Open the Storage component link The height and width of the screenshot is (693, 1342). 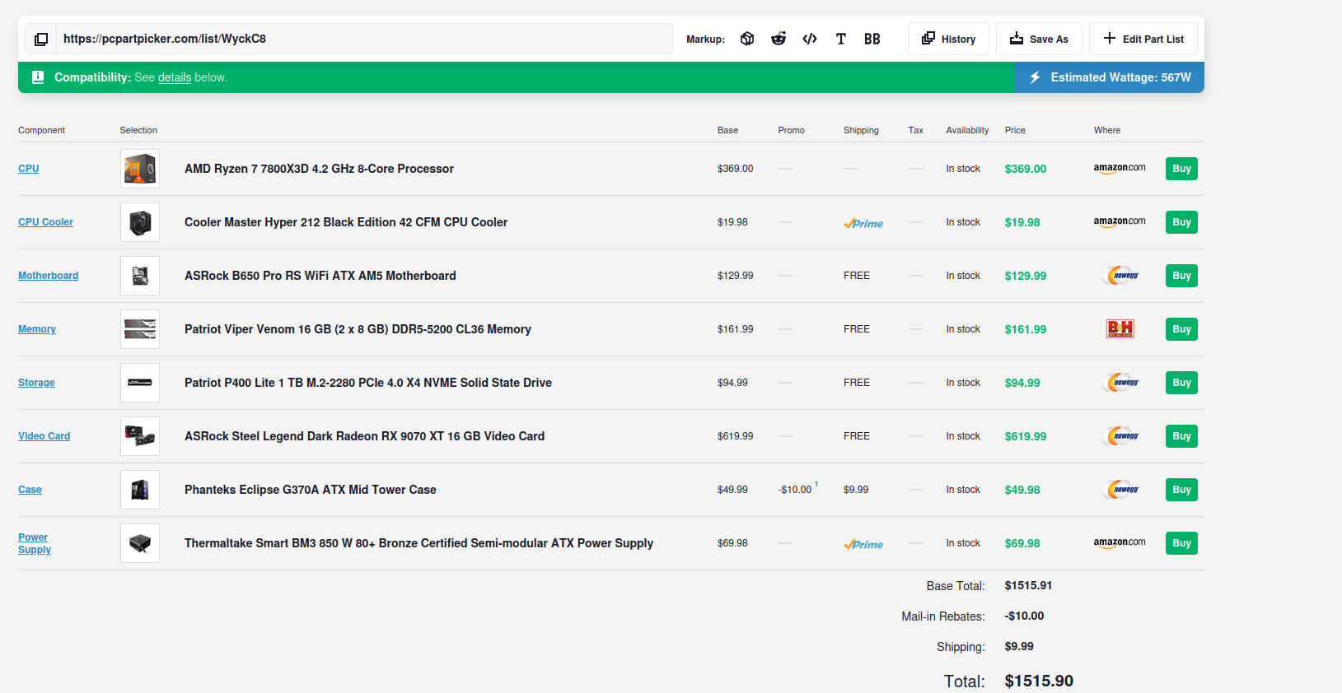click(x=36, y=383)
